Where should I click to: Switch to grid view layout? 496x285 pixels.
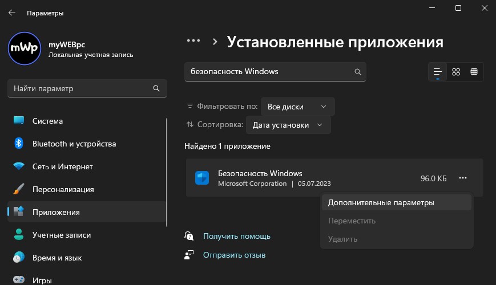click(456, 72)
